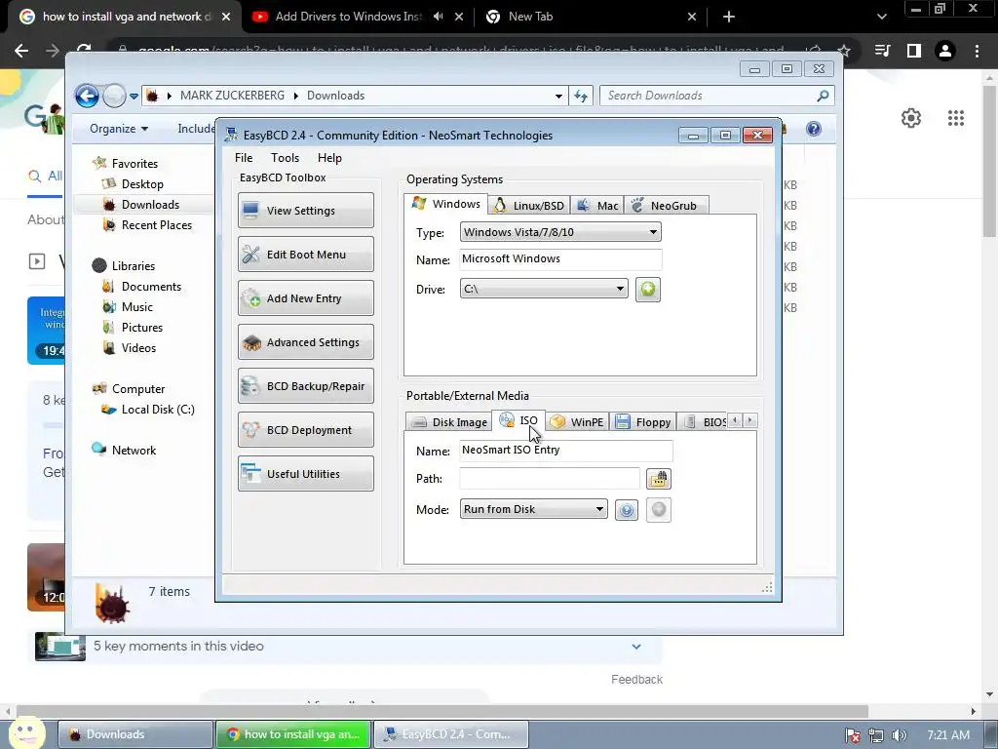Open BCD Backup/Repair section
The image size is (998, 749).
[305, 386]
